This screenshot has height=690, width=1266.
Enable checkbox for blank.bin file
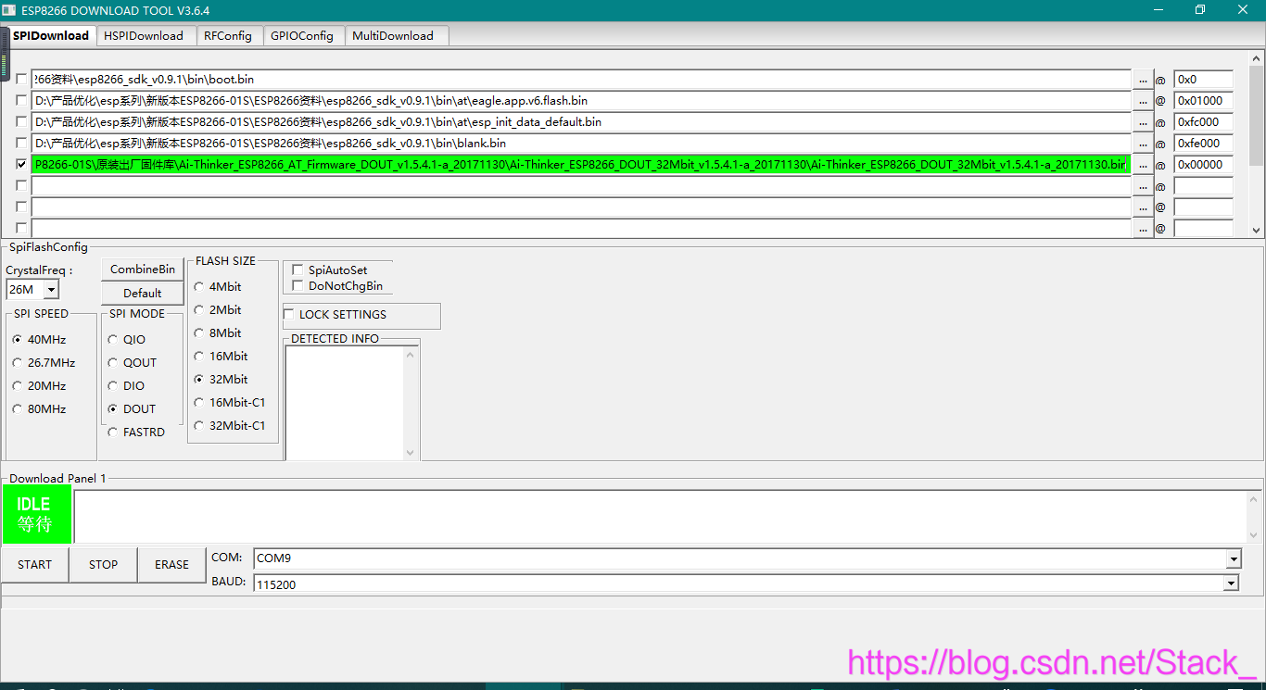21,144
